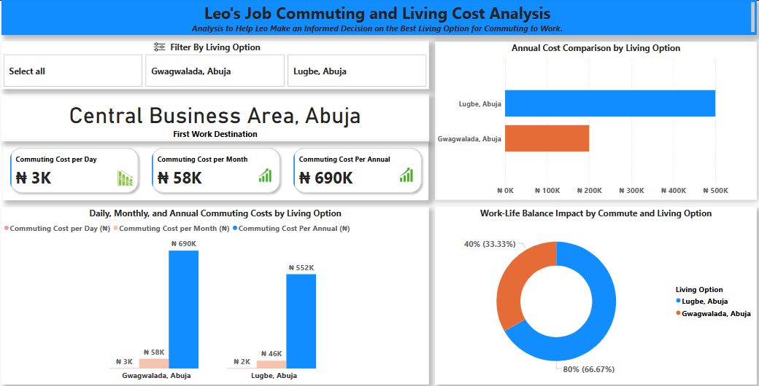Click the filter sliders icon beside Filter By Living Option
Viewport: 759px width, 386px height.
tap(159, 47)
